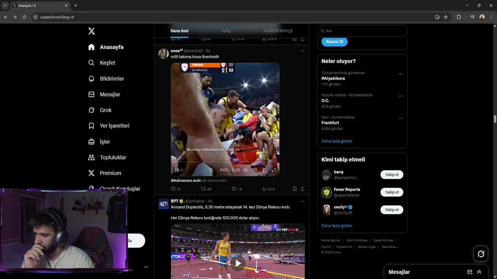Open more options for O.C. trend
Viewport: 497px width, 279px height.
click(401, 96)
